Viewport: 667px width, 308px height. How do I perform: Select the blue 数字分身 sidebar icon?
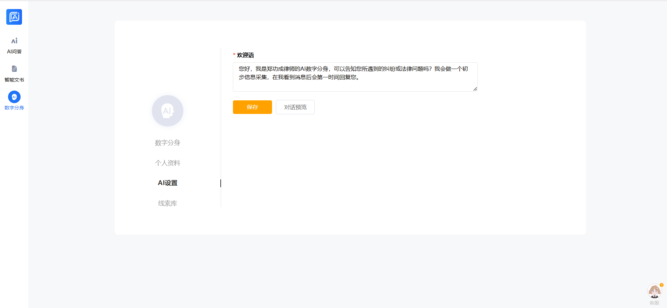point(14,97)
